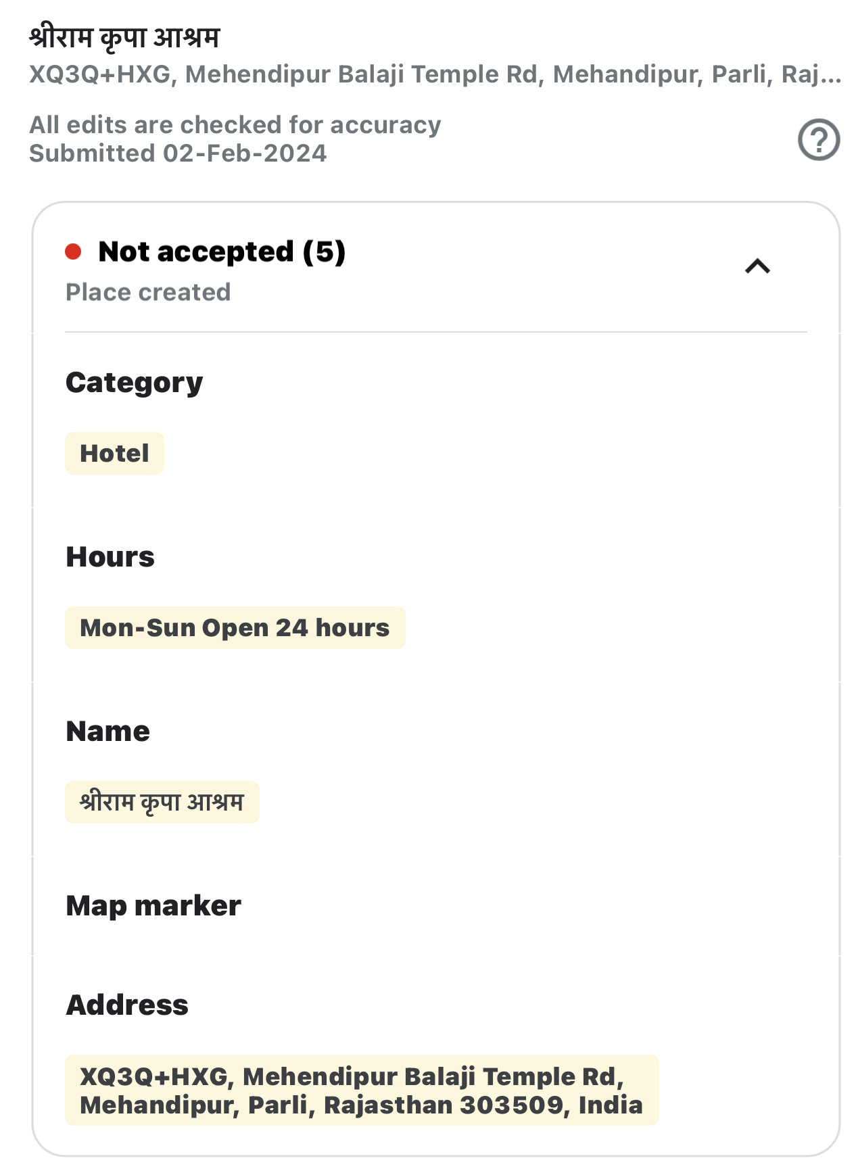
Task: Click the Hours section label
Action: [x=110, y=557]
